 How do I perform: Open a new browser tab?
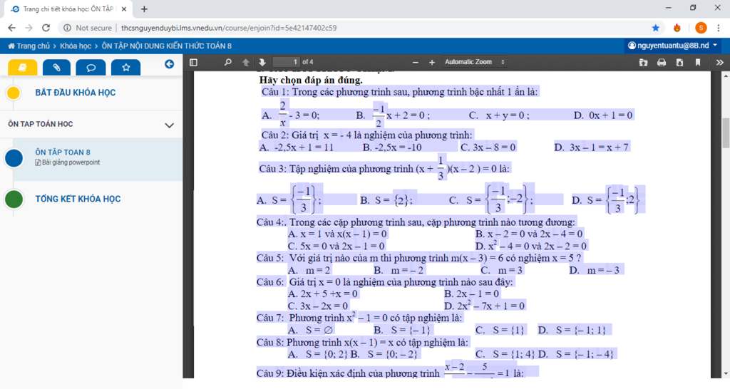(x=144, y=9)
